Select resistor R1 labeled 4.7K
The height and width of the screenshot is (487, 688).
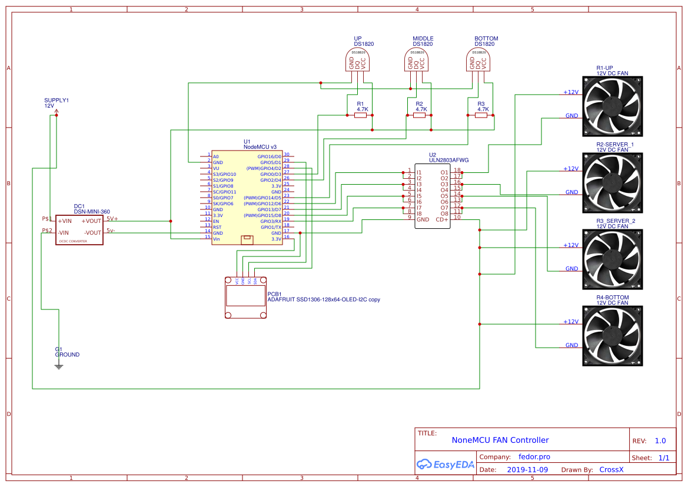361,115
